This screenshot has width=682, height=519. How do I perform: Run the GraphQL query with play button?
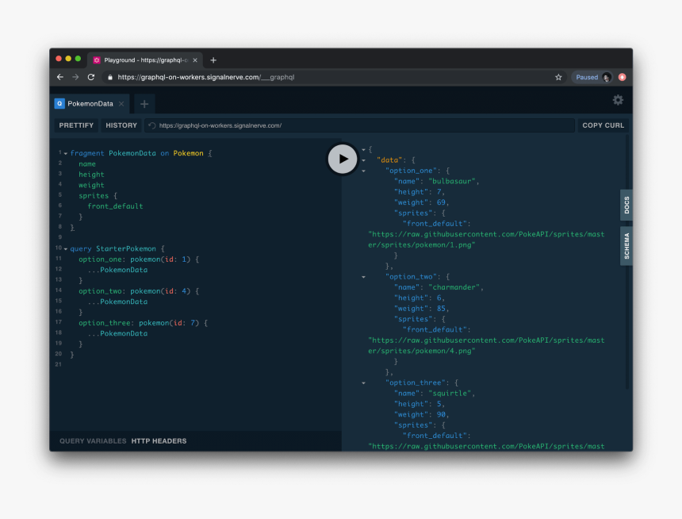point(343,159)
